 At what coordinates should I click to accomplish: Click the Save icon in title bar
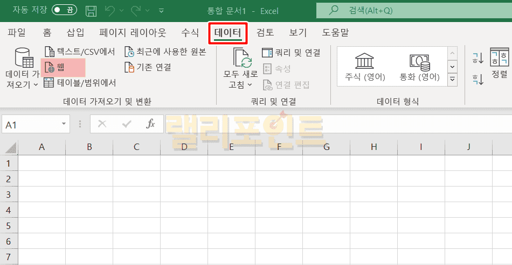coord(91,10)
